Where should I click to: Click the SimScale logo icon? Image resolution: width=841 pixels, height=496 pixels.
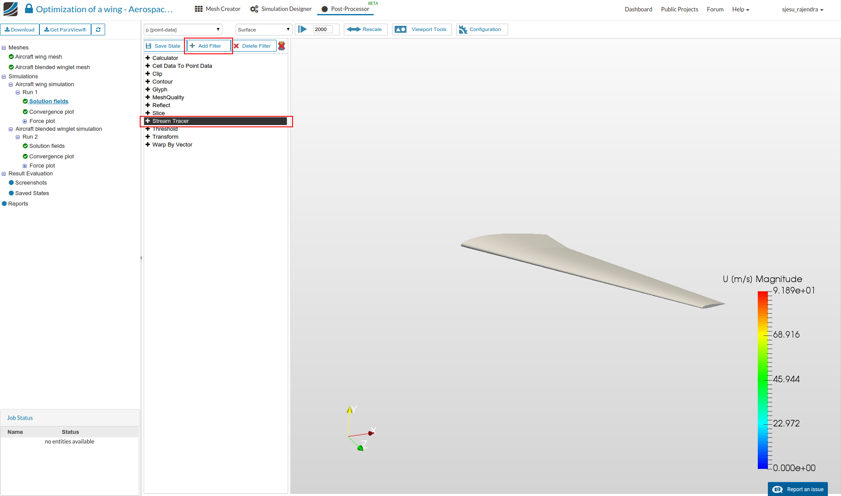coord(11,9)
